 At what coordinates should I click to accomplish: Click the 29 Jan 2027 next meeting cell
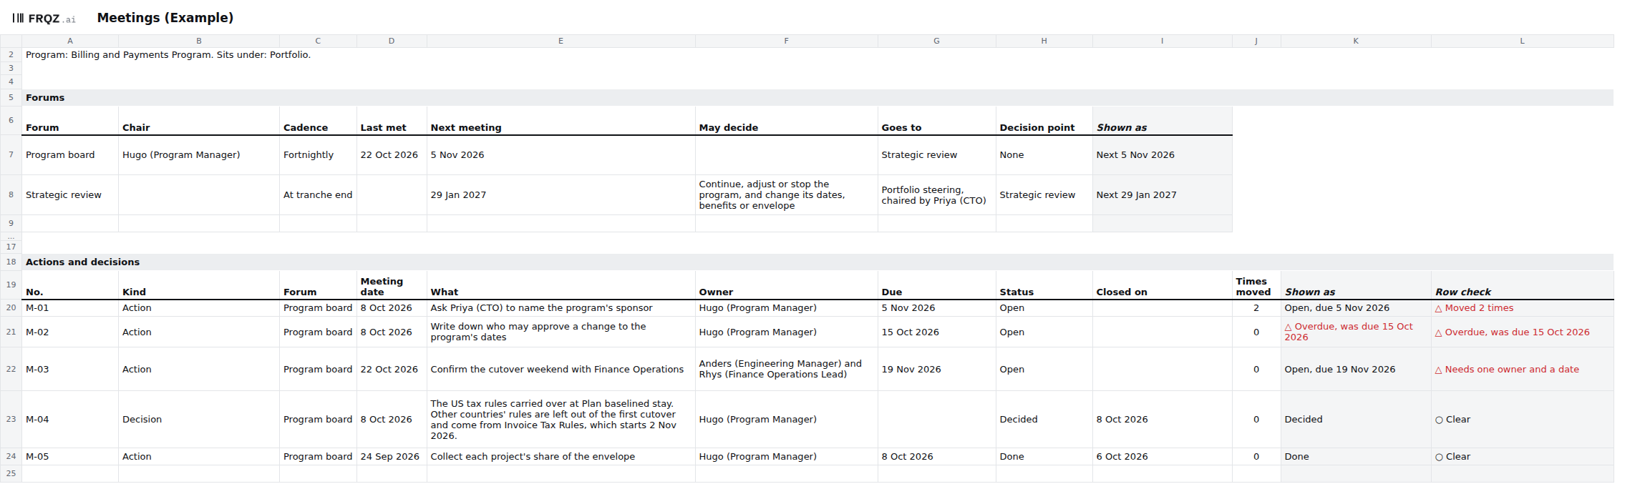point(561,195)
